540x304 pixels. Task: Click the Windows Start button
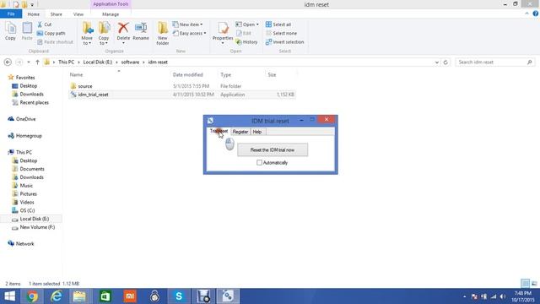(x=9, y=296)
